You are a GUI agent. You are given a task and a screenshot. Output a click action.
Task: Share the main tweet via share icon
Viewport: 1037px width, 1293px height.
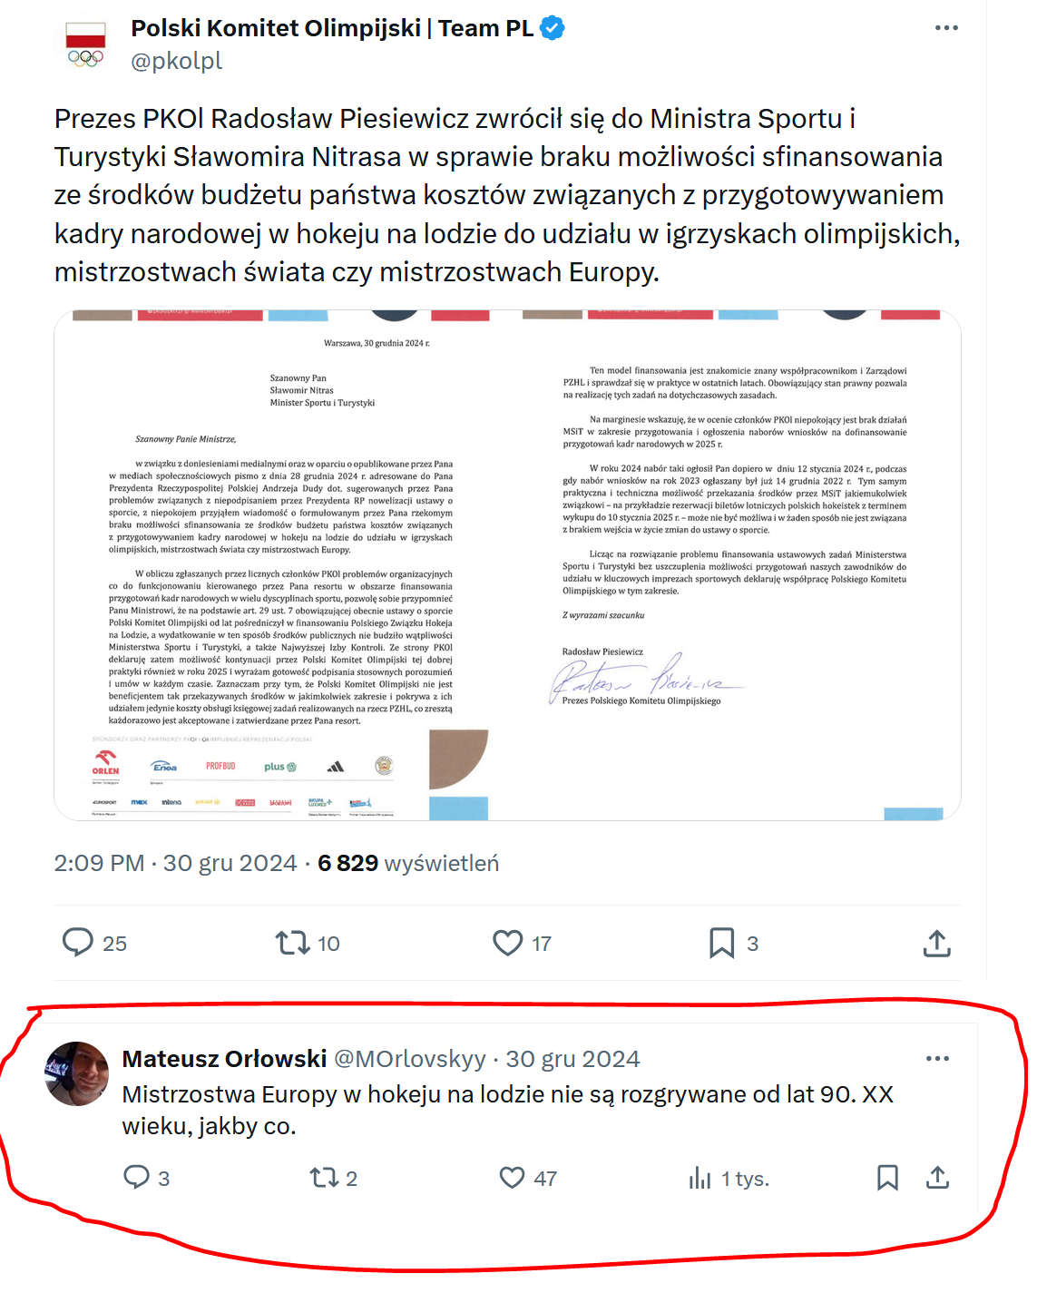(936, 943)
